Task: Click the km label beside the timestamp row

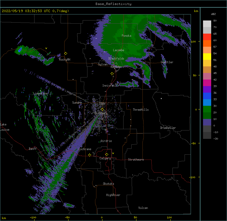Action: coord(196,11)
